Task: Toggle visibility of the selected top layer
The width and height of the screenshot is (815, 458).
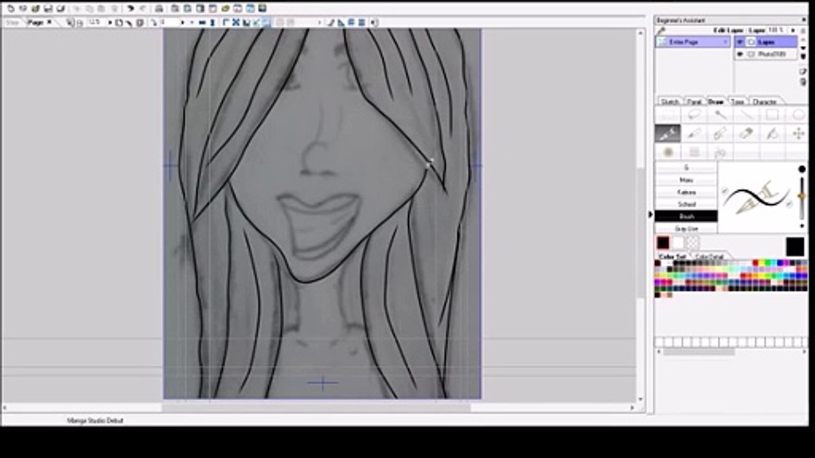Action: 740,42
